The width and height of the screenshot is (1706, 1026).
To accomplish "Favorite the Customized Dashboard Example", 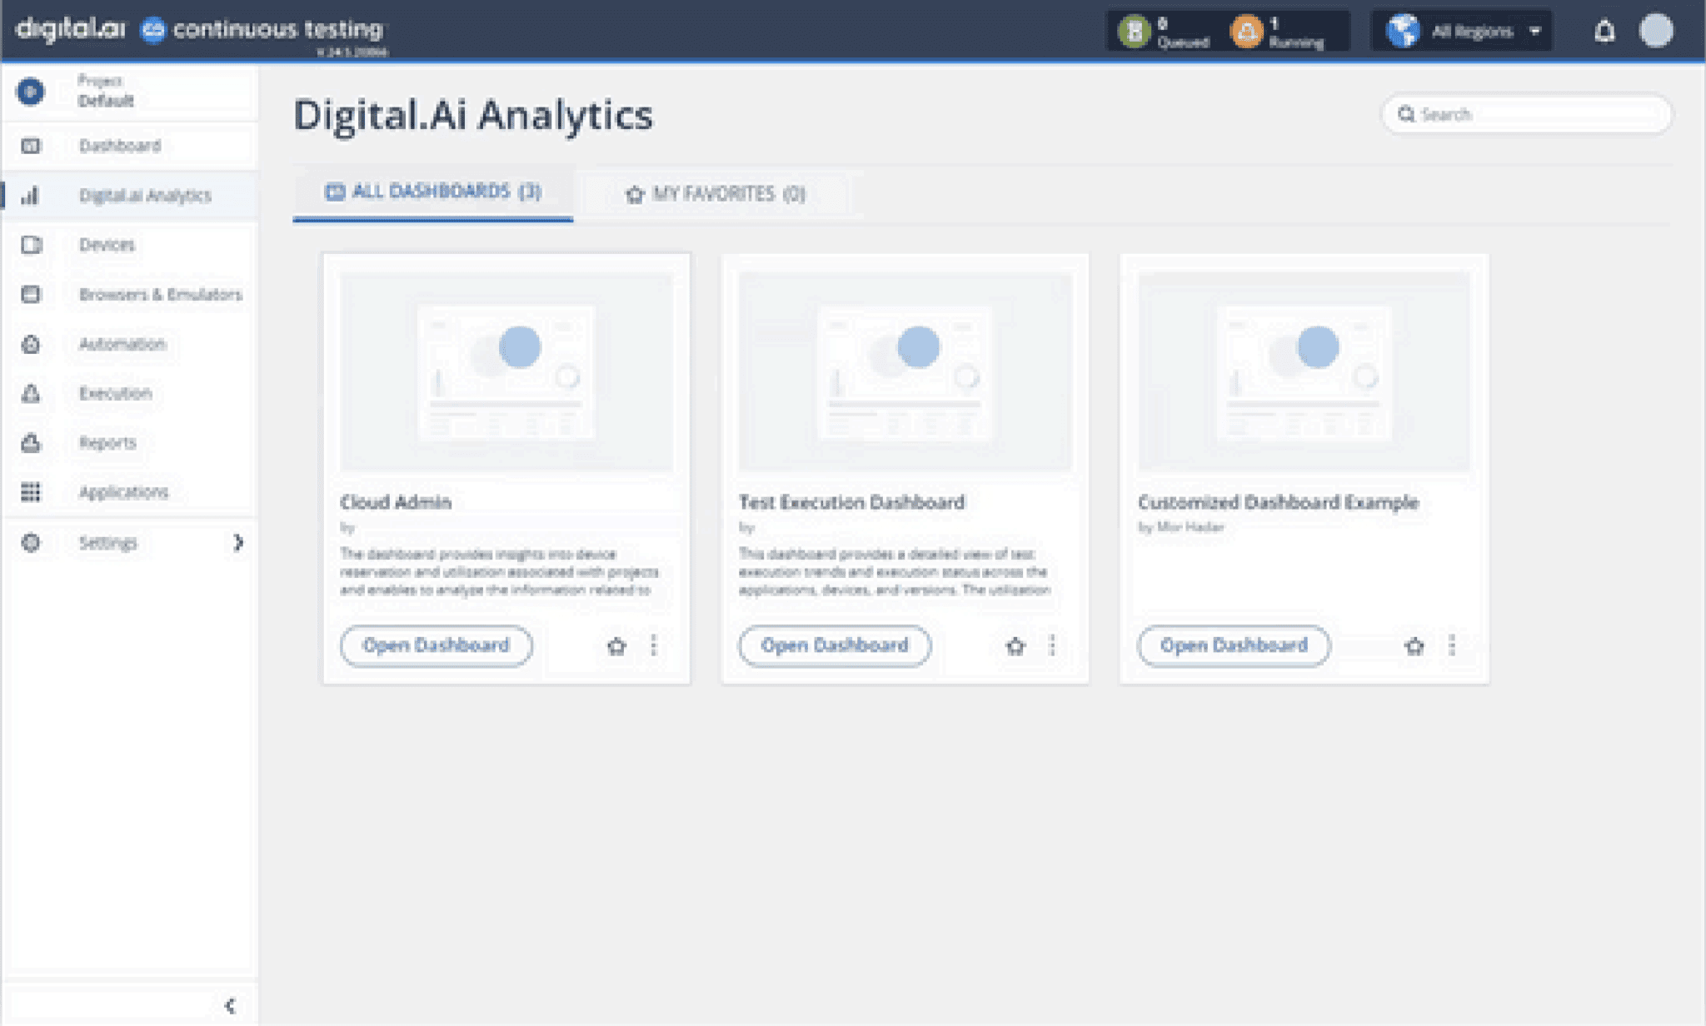I will pos(1414,646).
